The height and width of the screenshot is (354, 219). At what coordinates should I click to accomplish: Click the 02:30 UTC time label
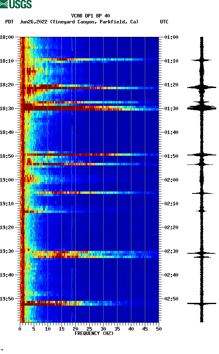[x=171, y=251]
